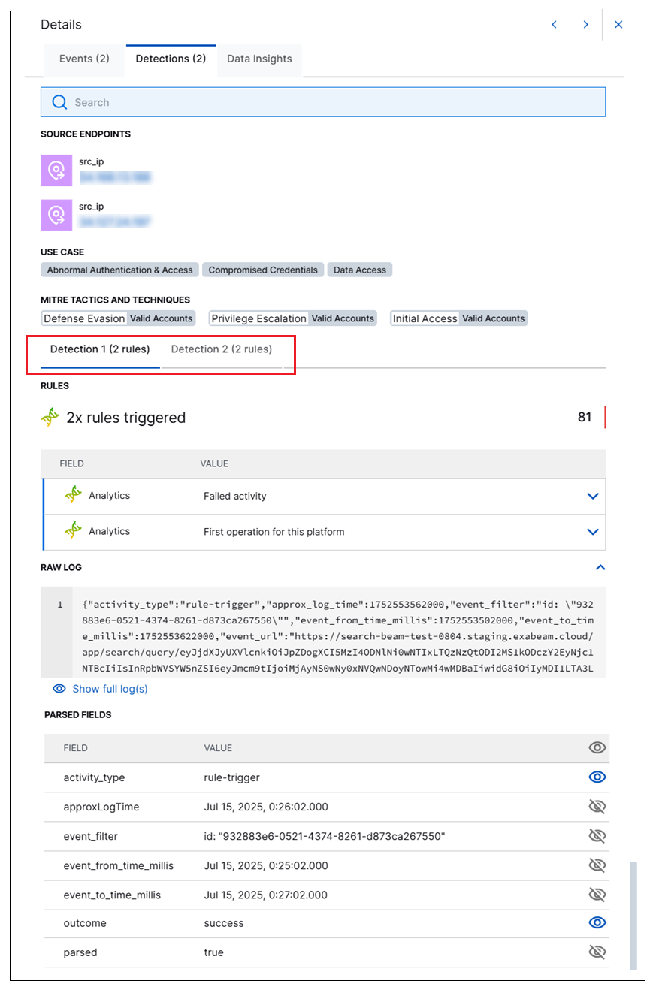Toggle visibility of activity_type field
653x987 pixels.
(x=597, y=777)
